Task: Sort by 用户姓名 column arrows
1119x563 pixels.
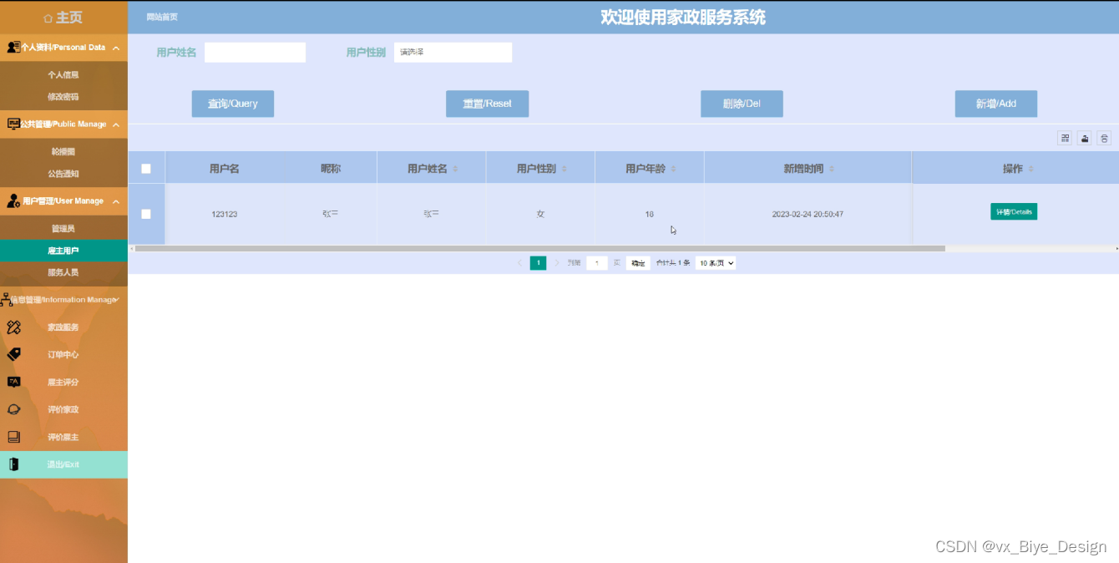Action: click(x=455, y=169)
